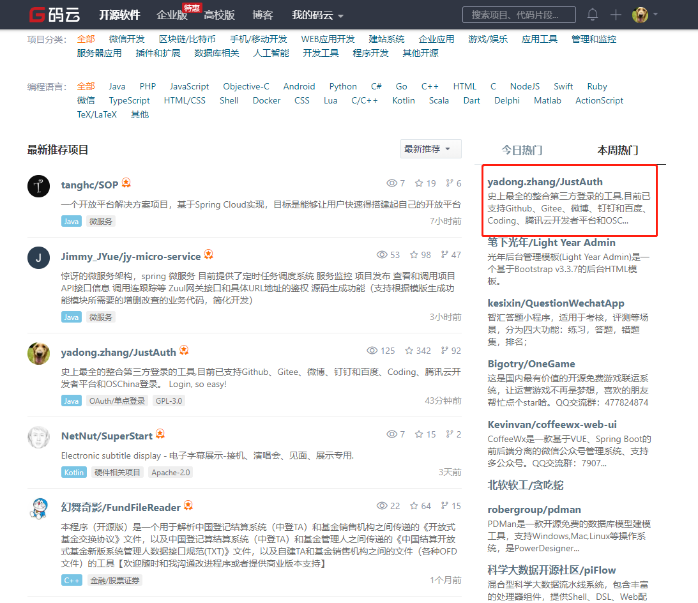The width and height of the screenshot is (698, 603).
Task: Open 幻舞奇影/FundFileReader project
Action: [x=121, y=507]
